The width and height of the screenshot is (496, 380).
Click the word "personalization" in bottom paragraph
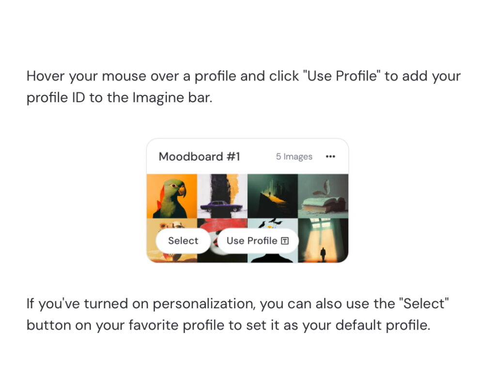[204, 303]
